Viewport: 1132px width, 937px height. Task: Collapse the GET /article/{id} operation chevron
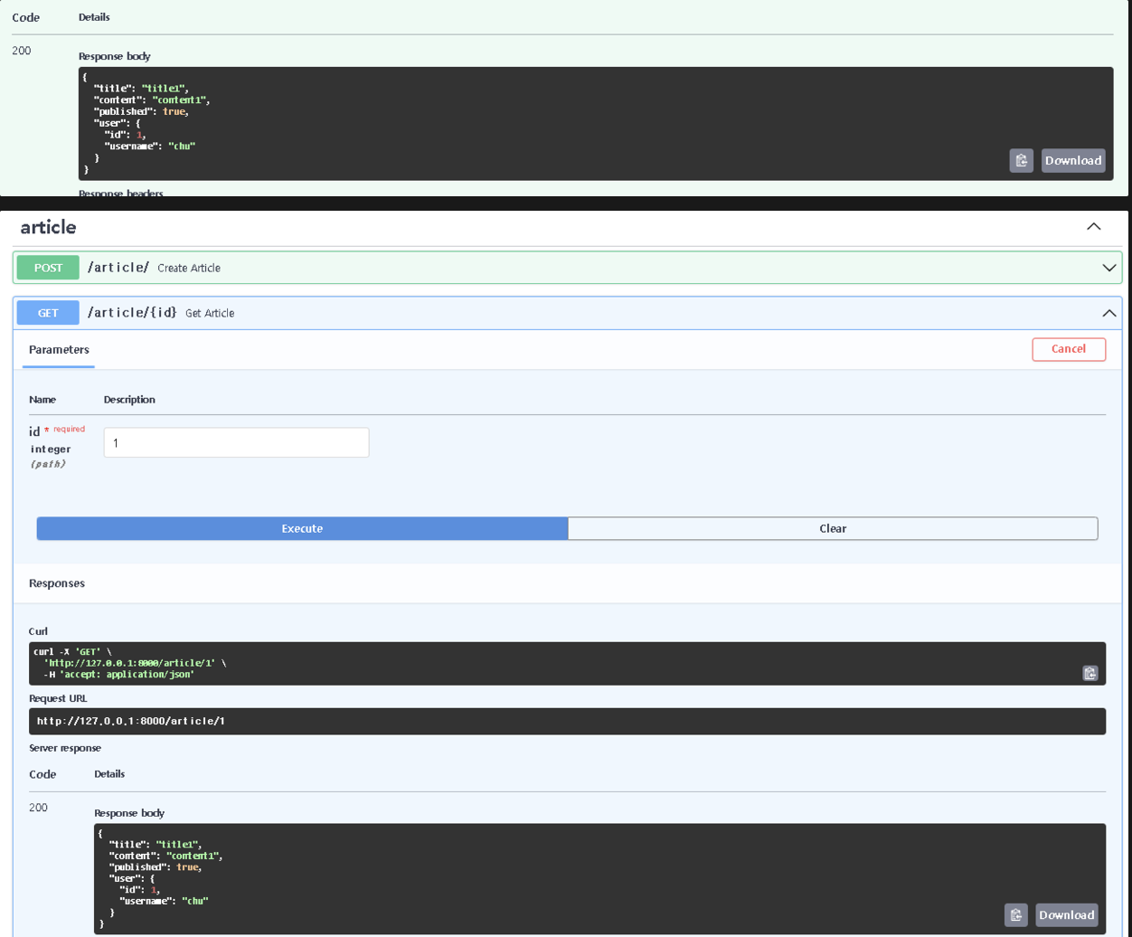click(1108, 313)
